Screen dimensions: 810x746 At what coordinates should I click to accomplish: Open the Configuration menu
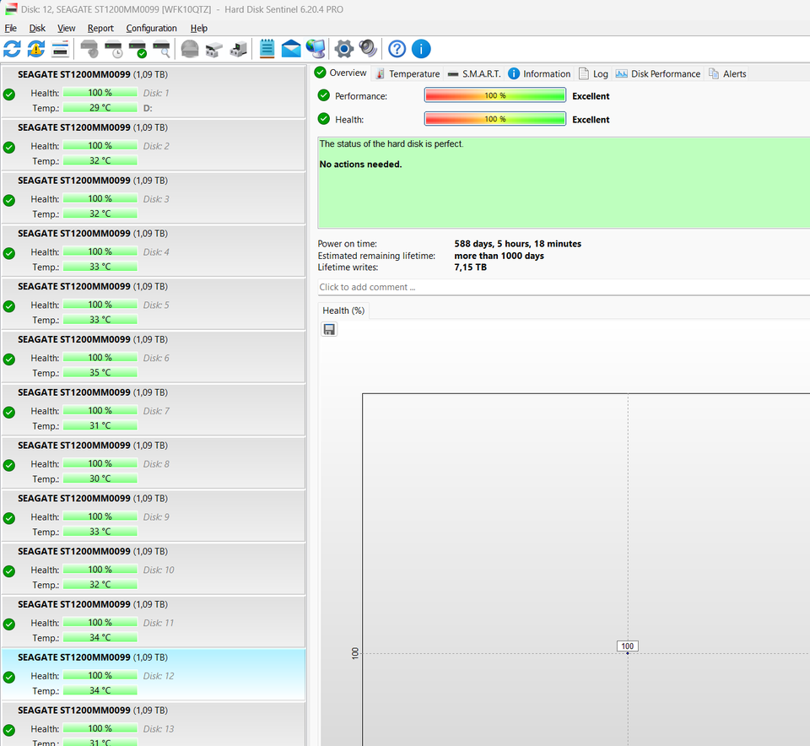[x=151, y=28]
